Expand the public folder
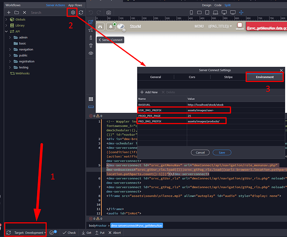This screenshot has height=237, width=287. pyautogui.click(x=10, y=55)
